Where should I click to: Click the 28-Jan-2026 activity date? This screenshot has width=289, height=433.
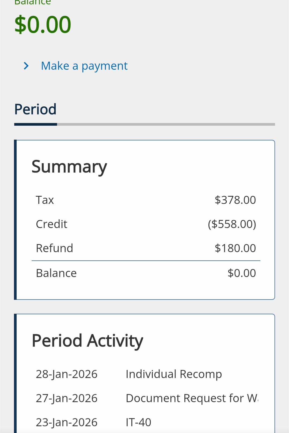click(x=67, y=374)
